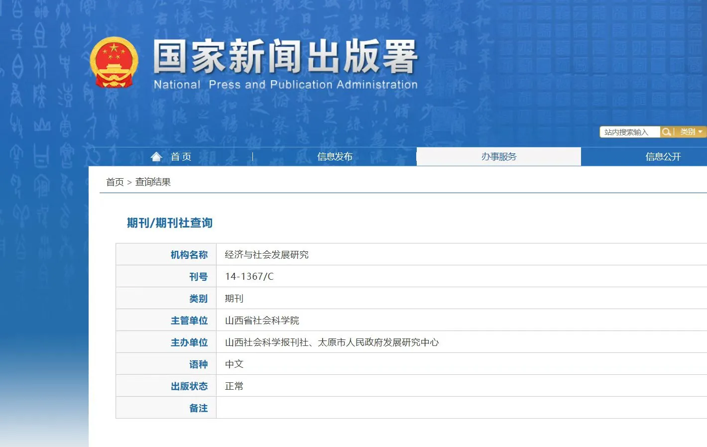707x447 pixels.
Task: Select the journal name 经济与社会发展研究
Action: [x=266, y=254]
